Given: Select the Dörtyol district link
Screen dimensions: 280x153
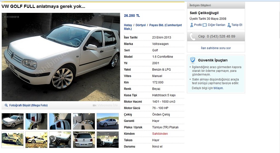Looking at the screenshot, I should click(x=141, y=25).
